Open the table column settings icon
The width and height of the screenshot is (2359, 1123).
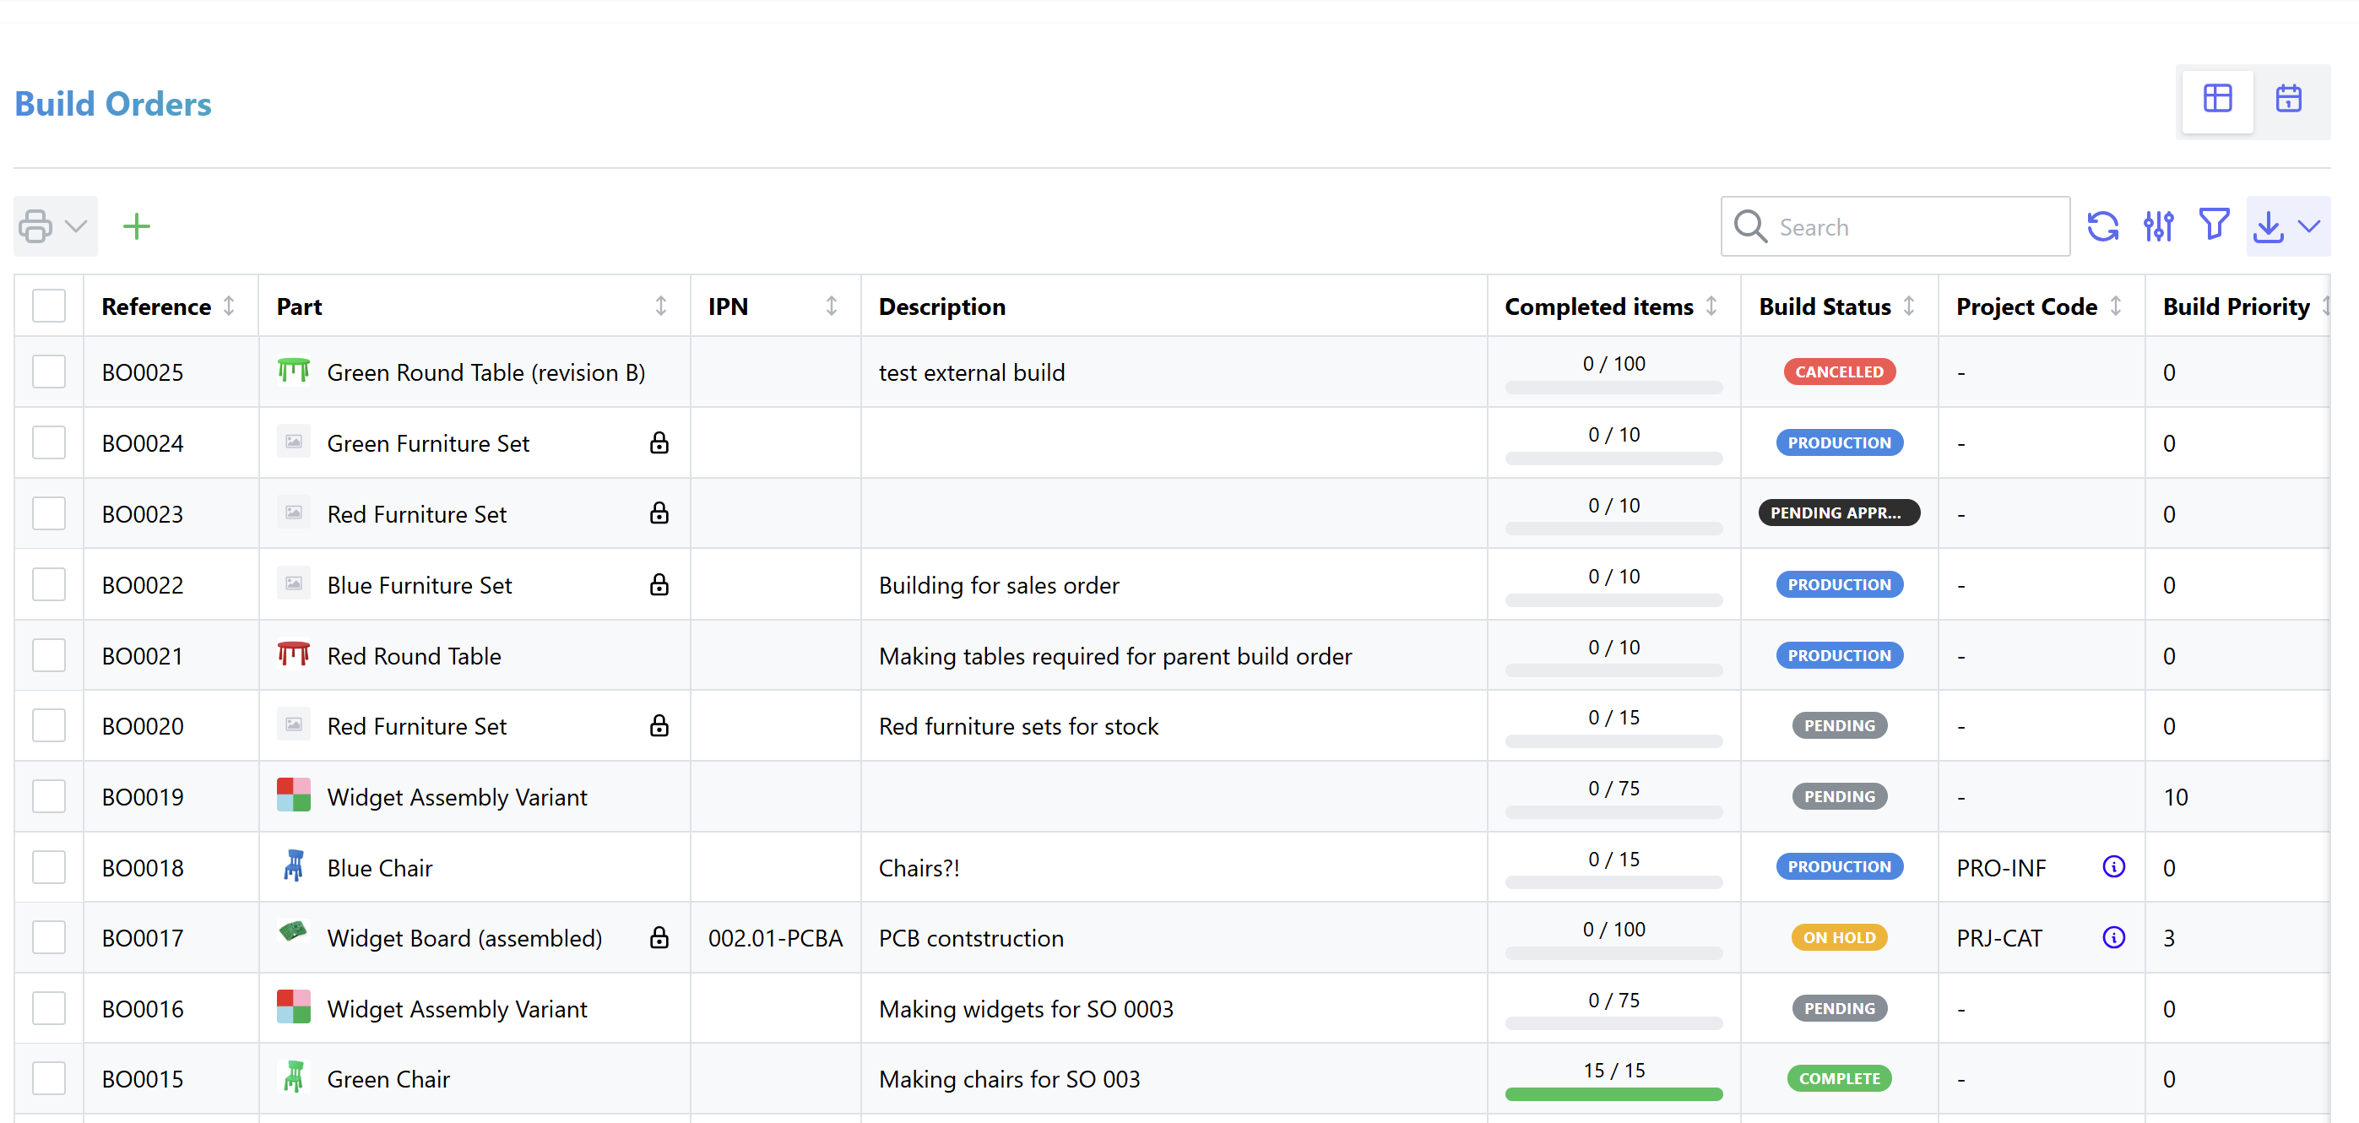pos(2160,225)
